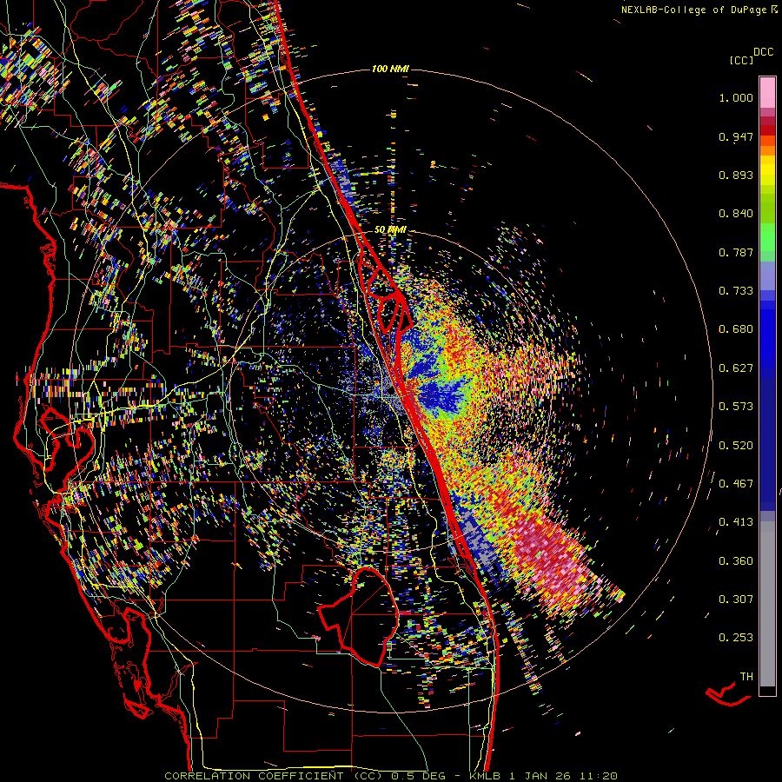Click the 0.573 legend value
This screenshot has height=782, width=782.
point(736,407)
